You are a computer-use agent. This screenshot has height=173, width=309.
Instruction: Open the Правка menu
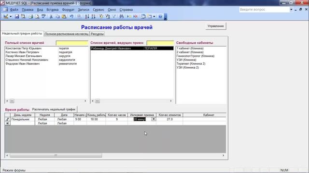point(28,10)
